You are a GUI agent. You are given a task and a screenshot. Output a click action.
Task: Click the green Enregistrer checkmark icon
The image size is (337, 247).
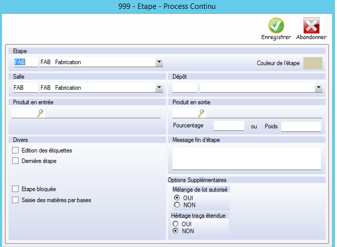(x=276, y=26)
